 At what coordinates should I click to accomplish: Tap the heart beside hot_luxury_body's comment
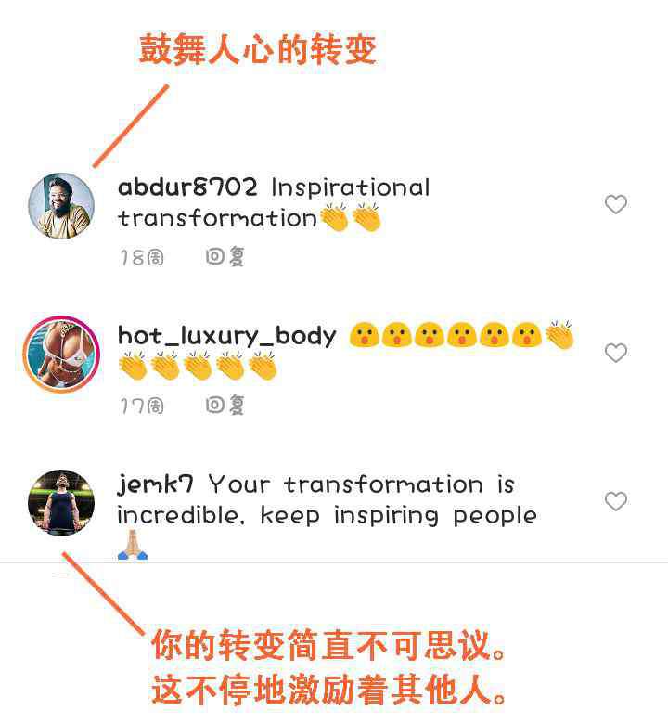click(x=616, y=354)
